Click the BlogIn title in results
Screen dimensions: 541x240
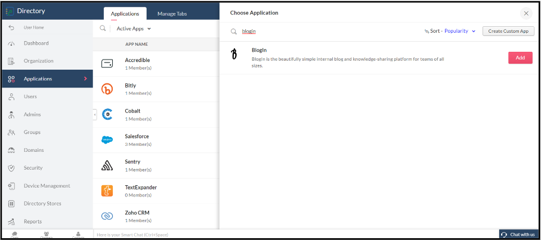(259, 50)
